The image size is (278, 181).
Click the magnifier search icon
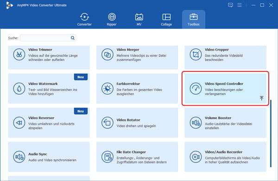[73, 38]
